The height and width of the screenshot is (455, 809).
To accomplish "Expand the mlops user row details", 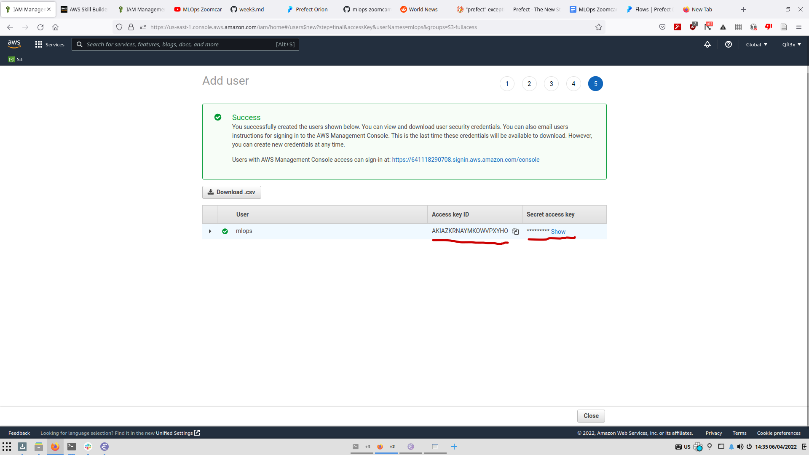I will pos(210,231).
